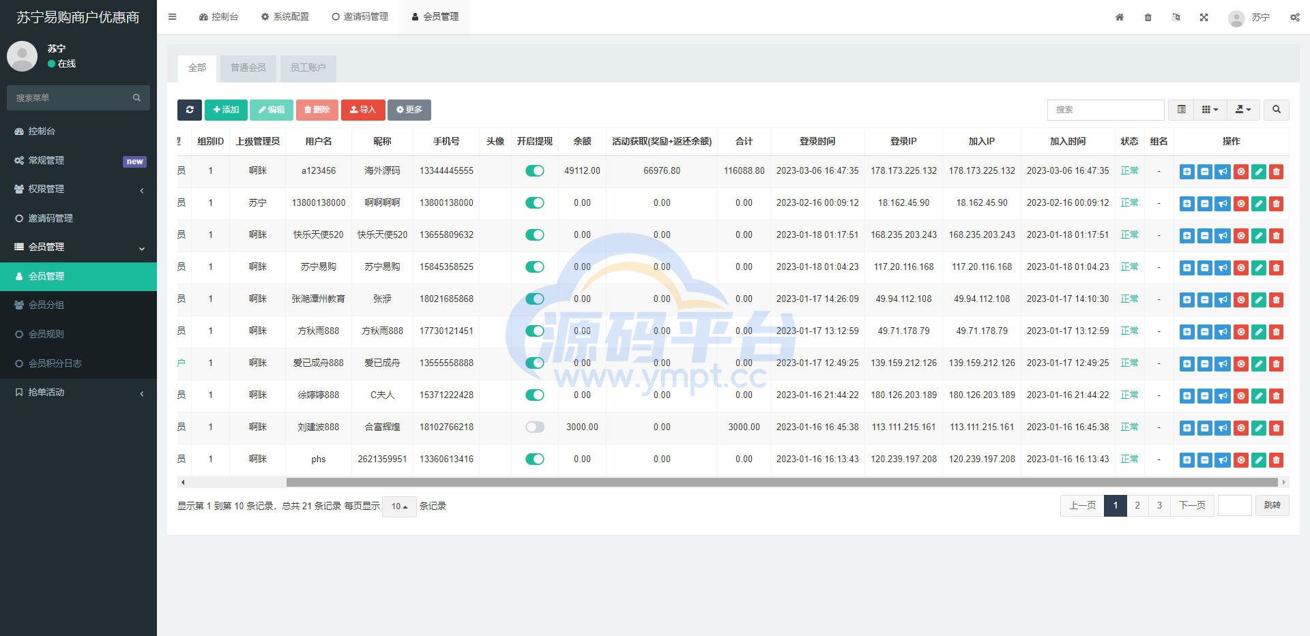This screenshot has width=1310, height=636.
Task: Open 会员分组 in sidebar
Action: pos(78,305)
